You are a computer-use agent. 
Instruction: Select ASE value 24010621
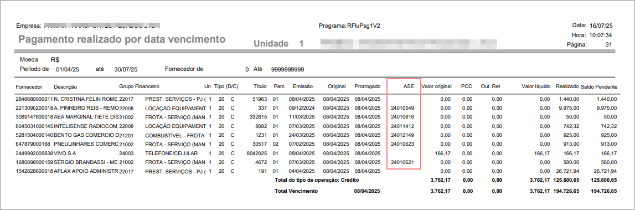pos(402,162)
